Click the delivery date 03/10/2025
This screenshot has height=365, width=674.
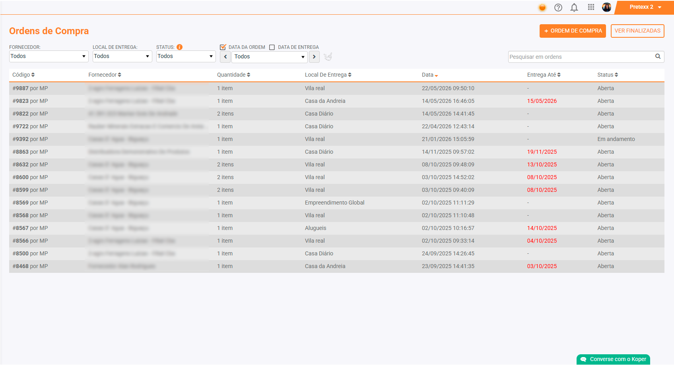point(542,266)
